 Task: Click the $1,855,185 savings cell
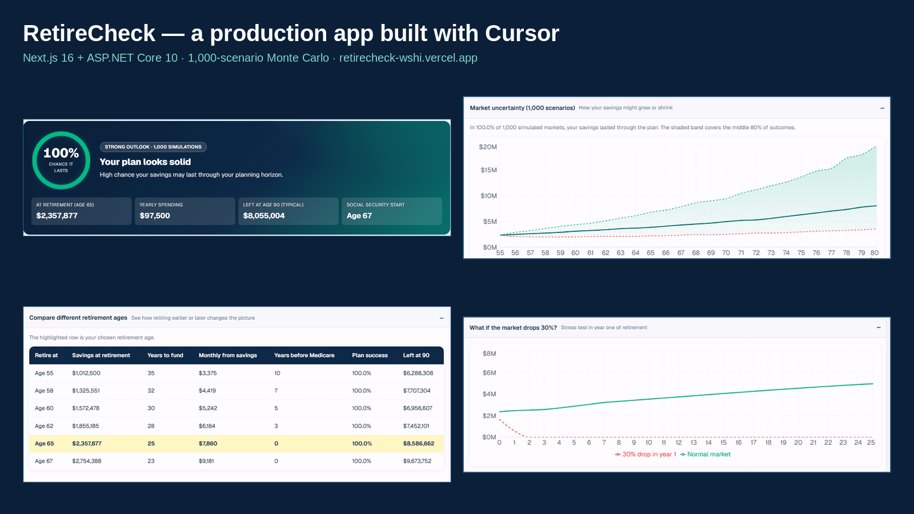pos(86,426)
